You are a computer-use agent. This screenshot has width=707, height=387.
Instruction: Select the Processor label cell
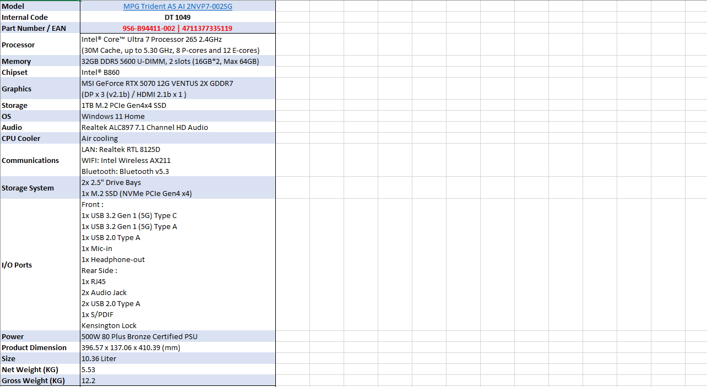(x=40, y=45)
